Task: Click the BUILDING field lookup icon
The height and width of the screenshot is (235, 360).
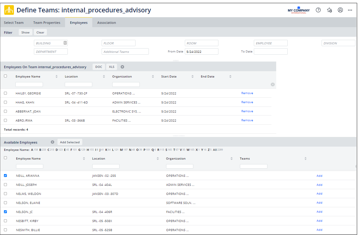Action: (x=65, y=43)
